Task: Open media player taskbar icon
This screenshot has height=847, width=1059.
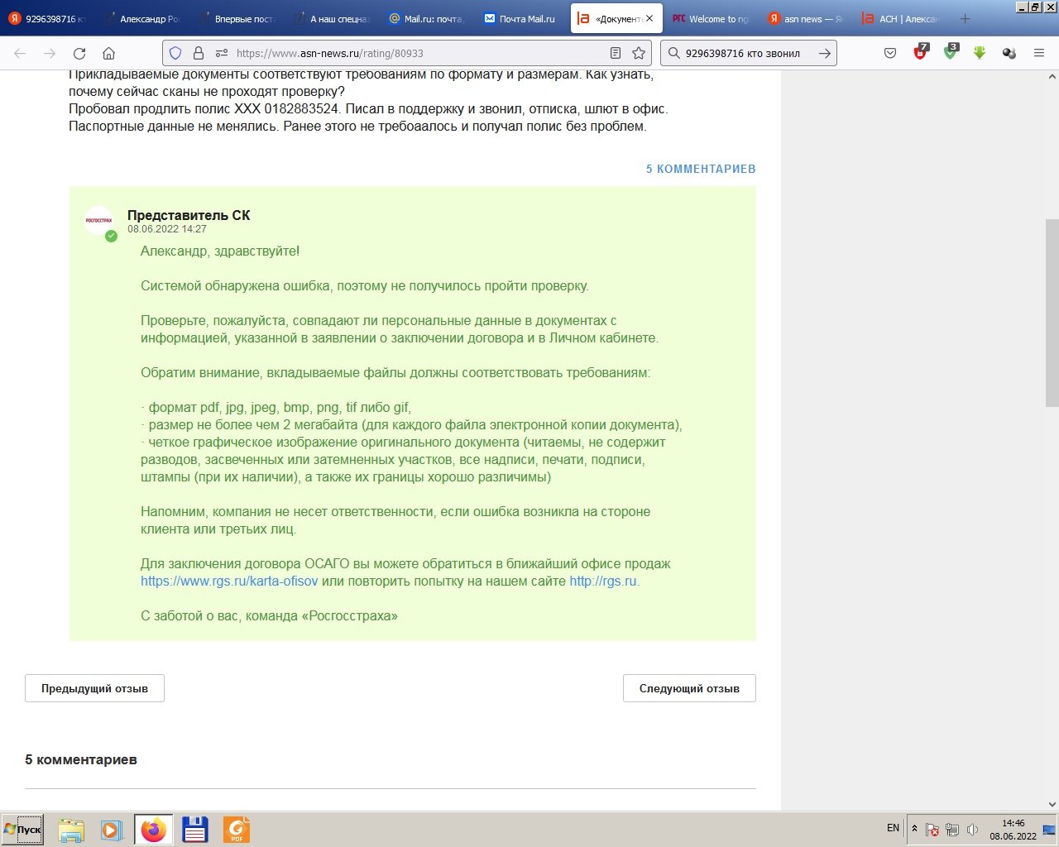Action: pyautogui.click(x=112, y=830)
